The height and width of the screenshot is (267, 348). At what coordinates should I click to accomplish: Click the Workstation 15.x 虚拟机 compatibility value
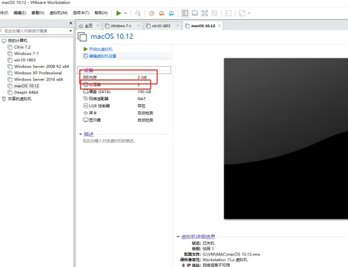(225, 259)
